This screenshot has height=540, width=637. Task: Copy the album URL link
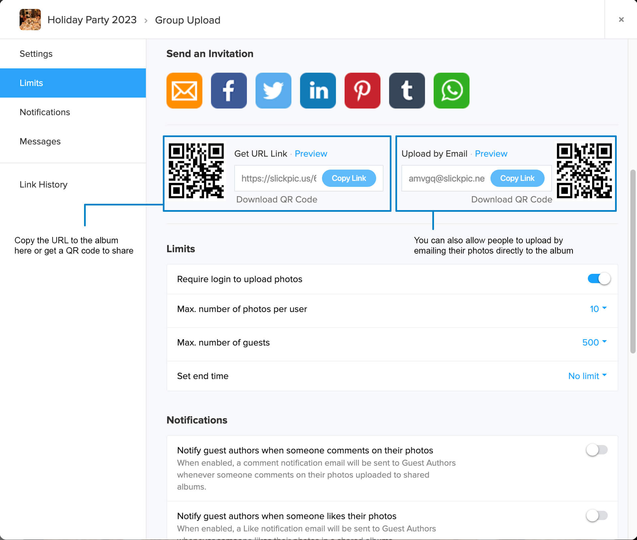tap(349, 178)
